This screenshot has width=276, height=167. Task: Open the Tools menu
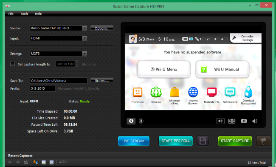[24, 14]
